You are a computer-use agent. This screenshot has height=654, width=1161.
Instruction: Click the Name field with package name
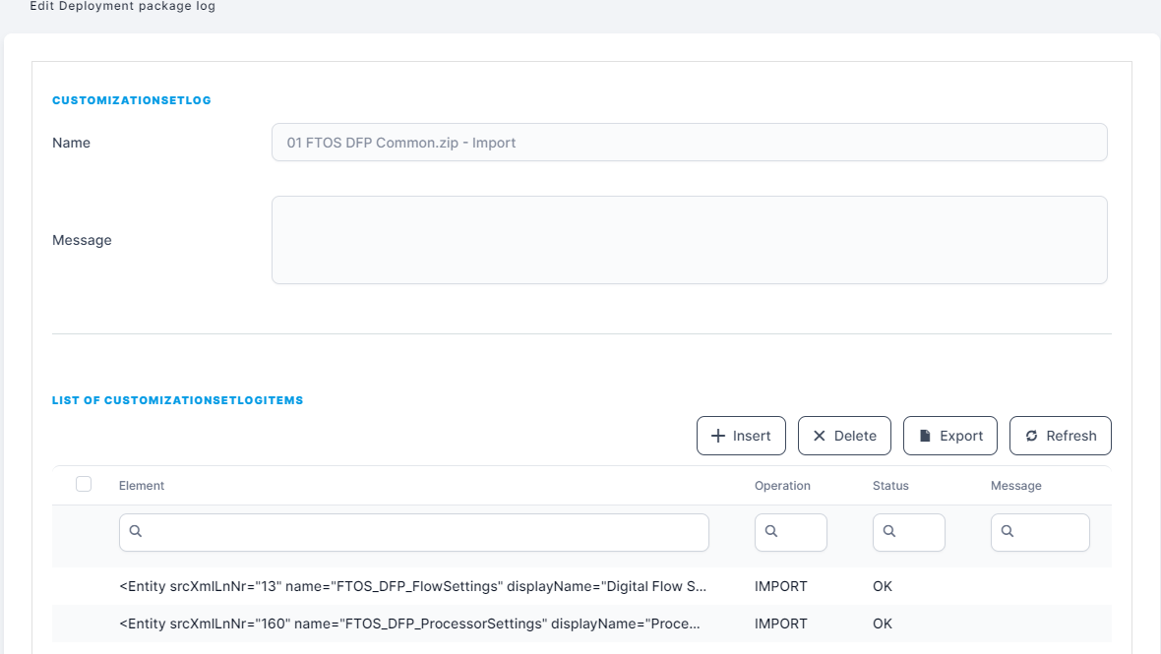click(689, 142)
